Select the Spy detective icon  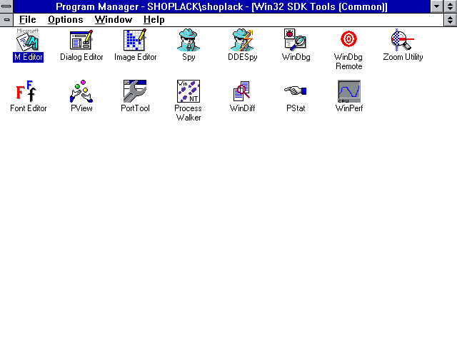[x=189, y=40]
